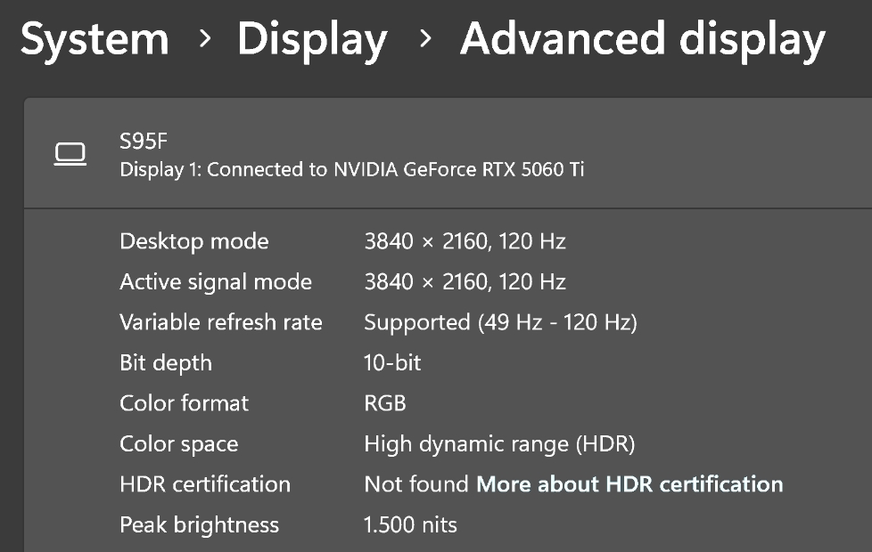Click the chevron between System and Display
Image resolution: width=872 pixels, height=552 pixels.
point(204,39)
